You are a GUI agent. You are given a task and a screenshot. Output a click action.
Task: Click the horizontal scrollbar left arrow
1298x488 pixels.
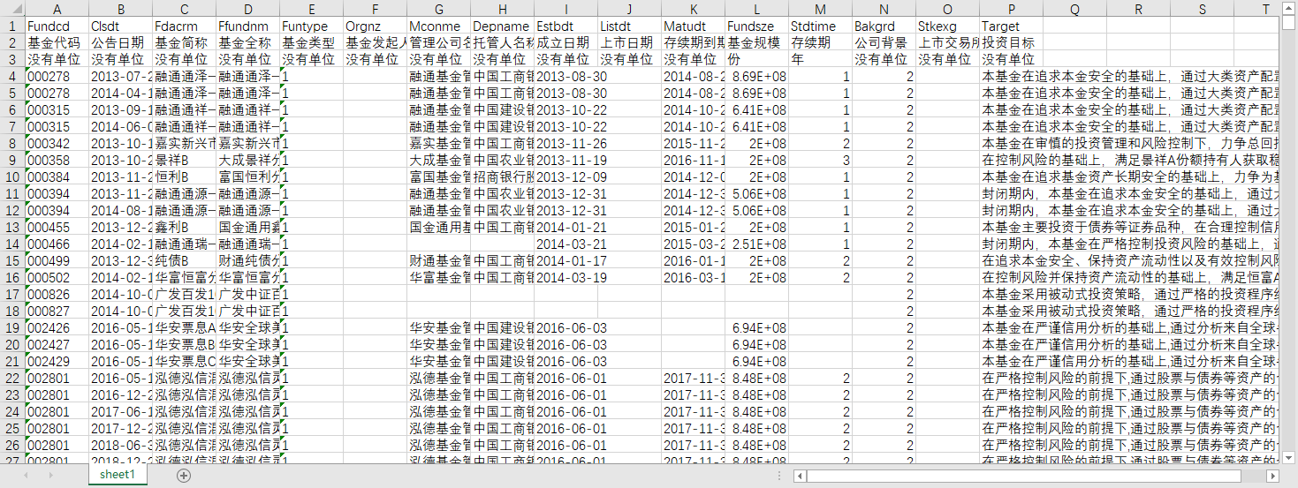click(x=800, y=476)
